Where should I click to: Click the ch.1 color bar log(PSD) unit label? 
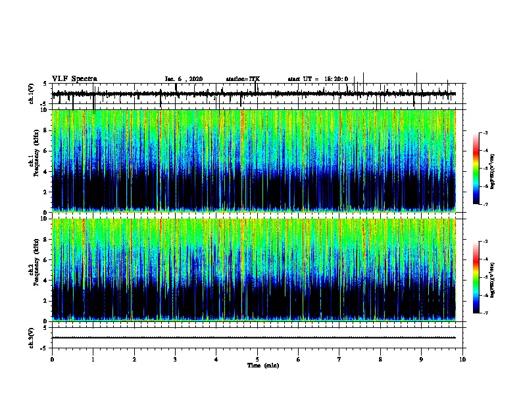pos(493,171)
